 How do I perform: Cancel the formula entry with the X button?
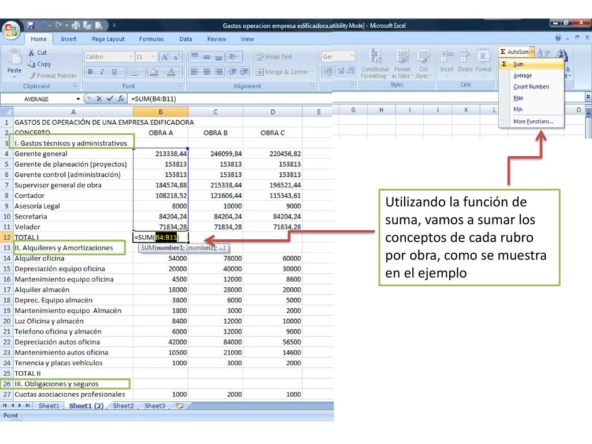pos(99,98)
